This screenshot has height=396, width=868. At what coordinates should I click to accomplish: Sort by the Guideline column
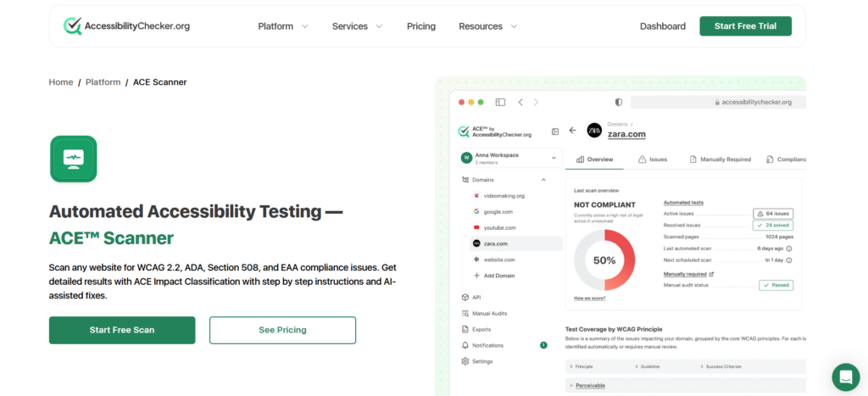pos(647,366)
